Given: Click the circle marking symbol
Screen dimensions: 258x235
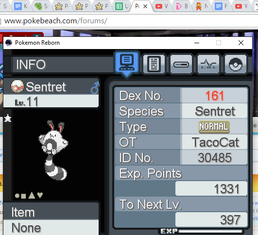Looking at the screenshot, I should 17,196.
